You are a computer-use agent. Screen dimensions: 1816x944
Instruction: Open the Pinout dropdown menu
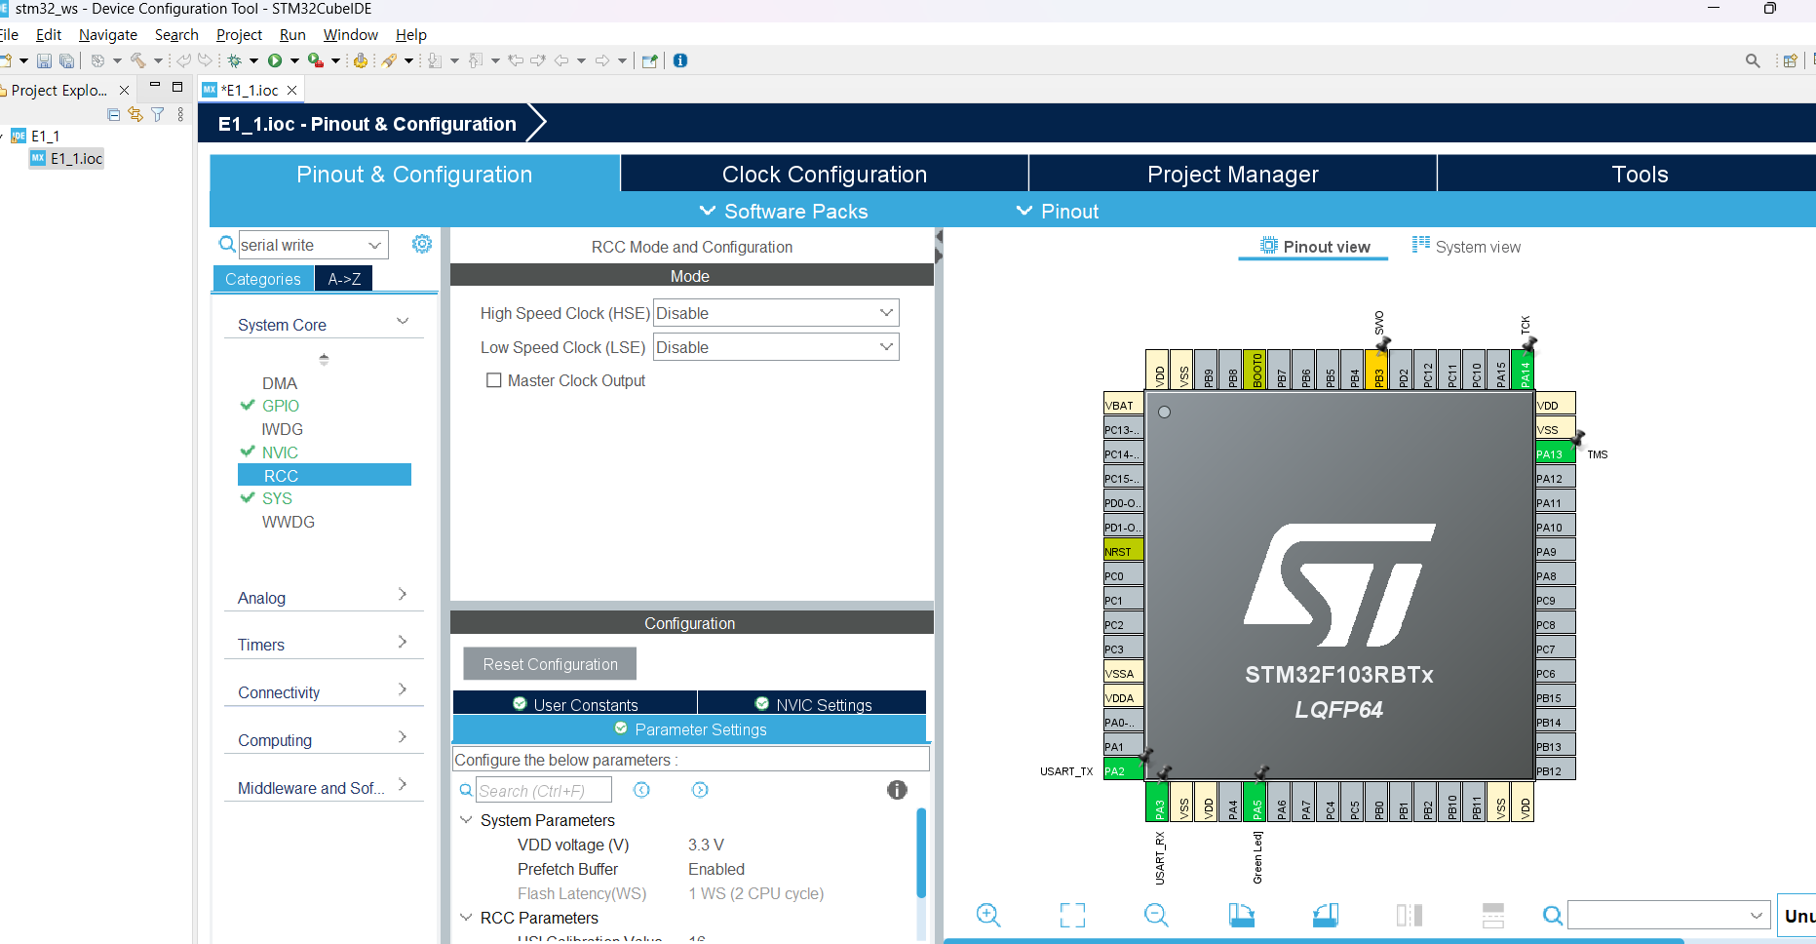tap(1058, 212)
